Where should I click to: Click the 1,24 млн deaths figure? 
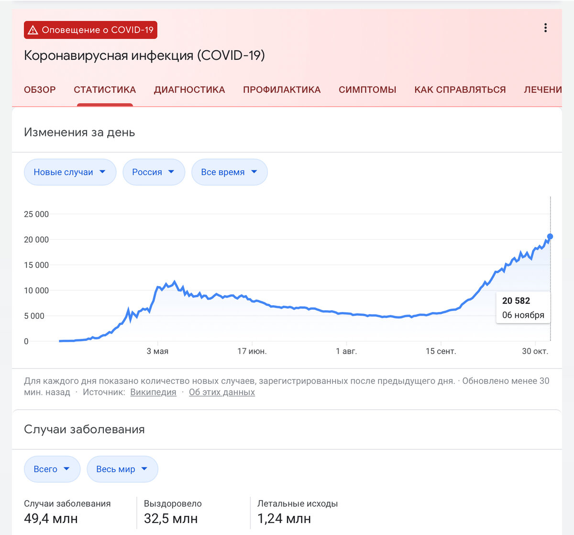pyautogui.click(x=284, y=519)
